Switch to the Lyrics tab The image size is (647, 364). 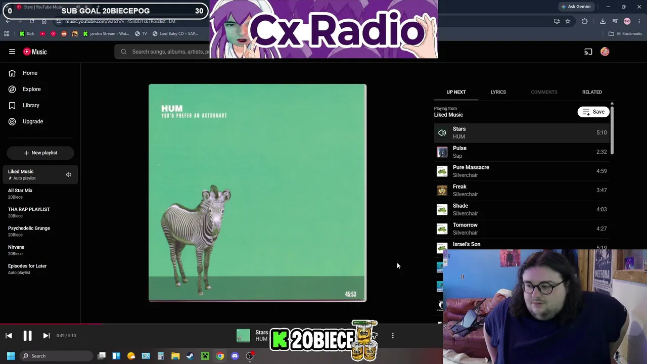click(498, 92)
